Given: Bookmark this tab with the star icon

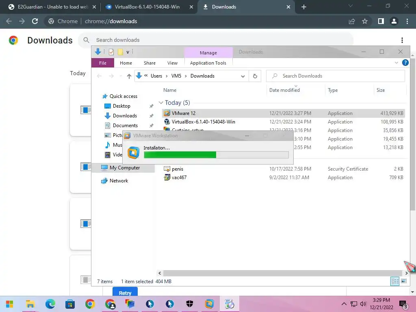Looking at the screenshot, I should (x=365, y=21).
